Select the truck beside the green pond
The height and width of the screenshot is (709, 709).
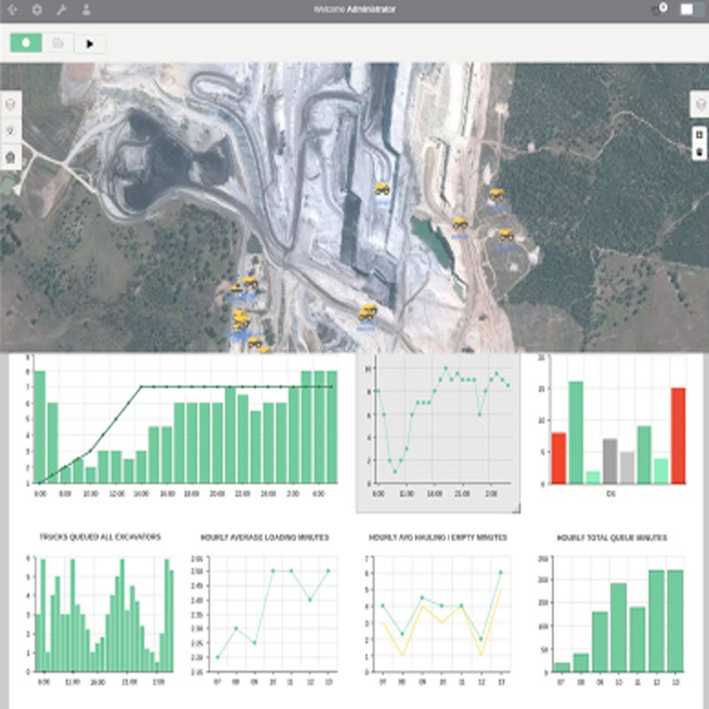460,223
